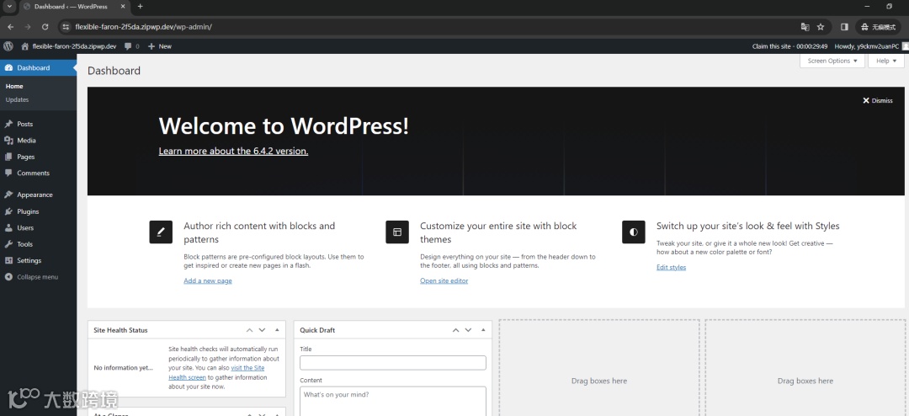Click the Pages icon in sidebar
This screenshot has width=909, height=416.
8,157
